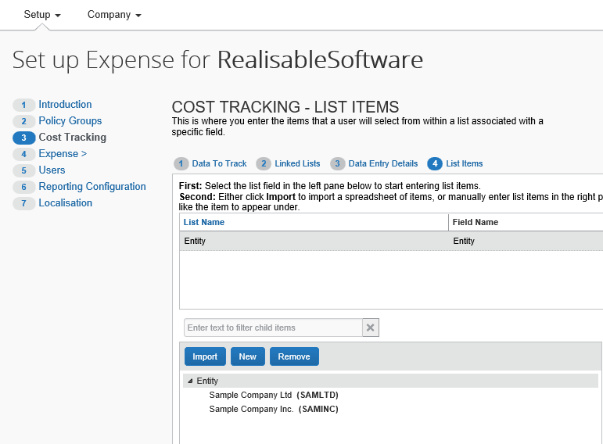Click step 7 badge beside Localisation

click(x=24, y=203)
